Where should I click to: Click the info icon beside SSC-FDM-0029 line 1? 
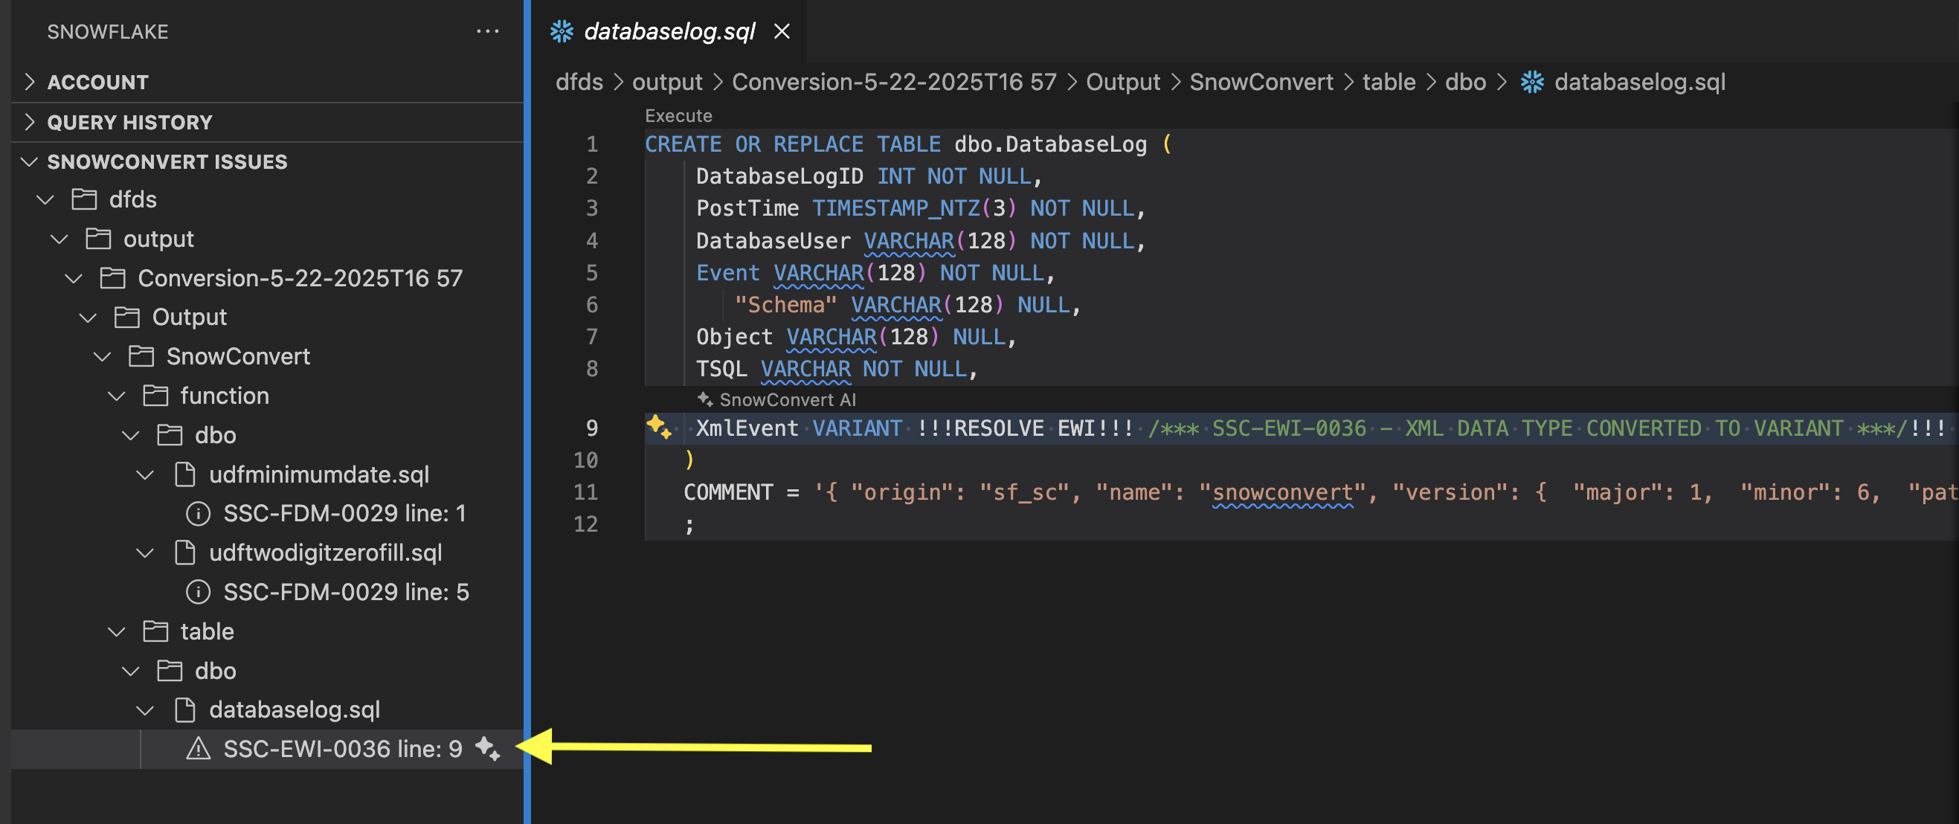(x=198, y=513)
